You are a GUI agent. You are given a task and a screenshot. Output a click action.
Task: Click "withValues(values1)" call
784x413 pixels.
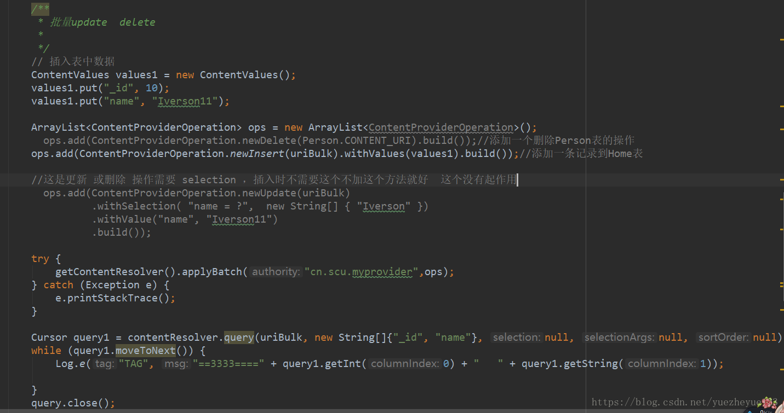(402, 154)
